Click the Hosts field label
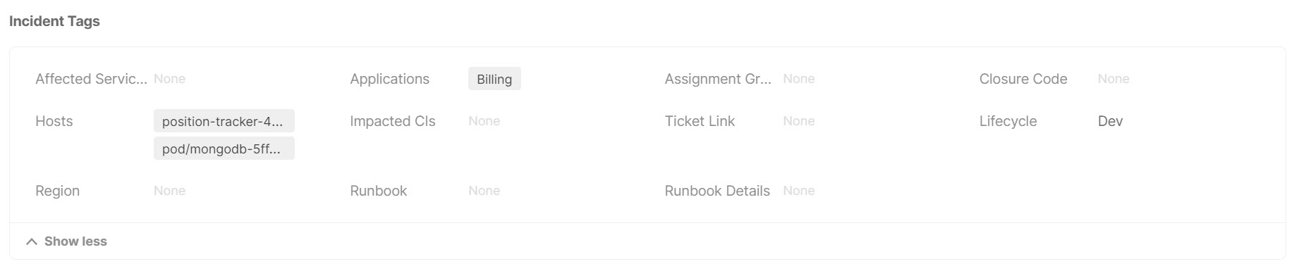The image size is (1294, 271). point(54,121)
